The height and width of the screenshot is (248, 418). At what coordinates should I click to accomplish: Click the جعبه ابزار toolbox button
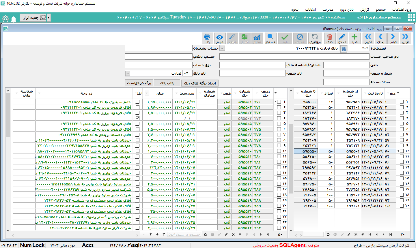pos(33,18)
